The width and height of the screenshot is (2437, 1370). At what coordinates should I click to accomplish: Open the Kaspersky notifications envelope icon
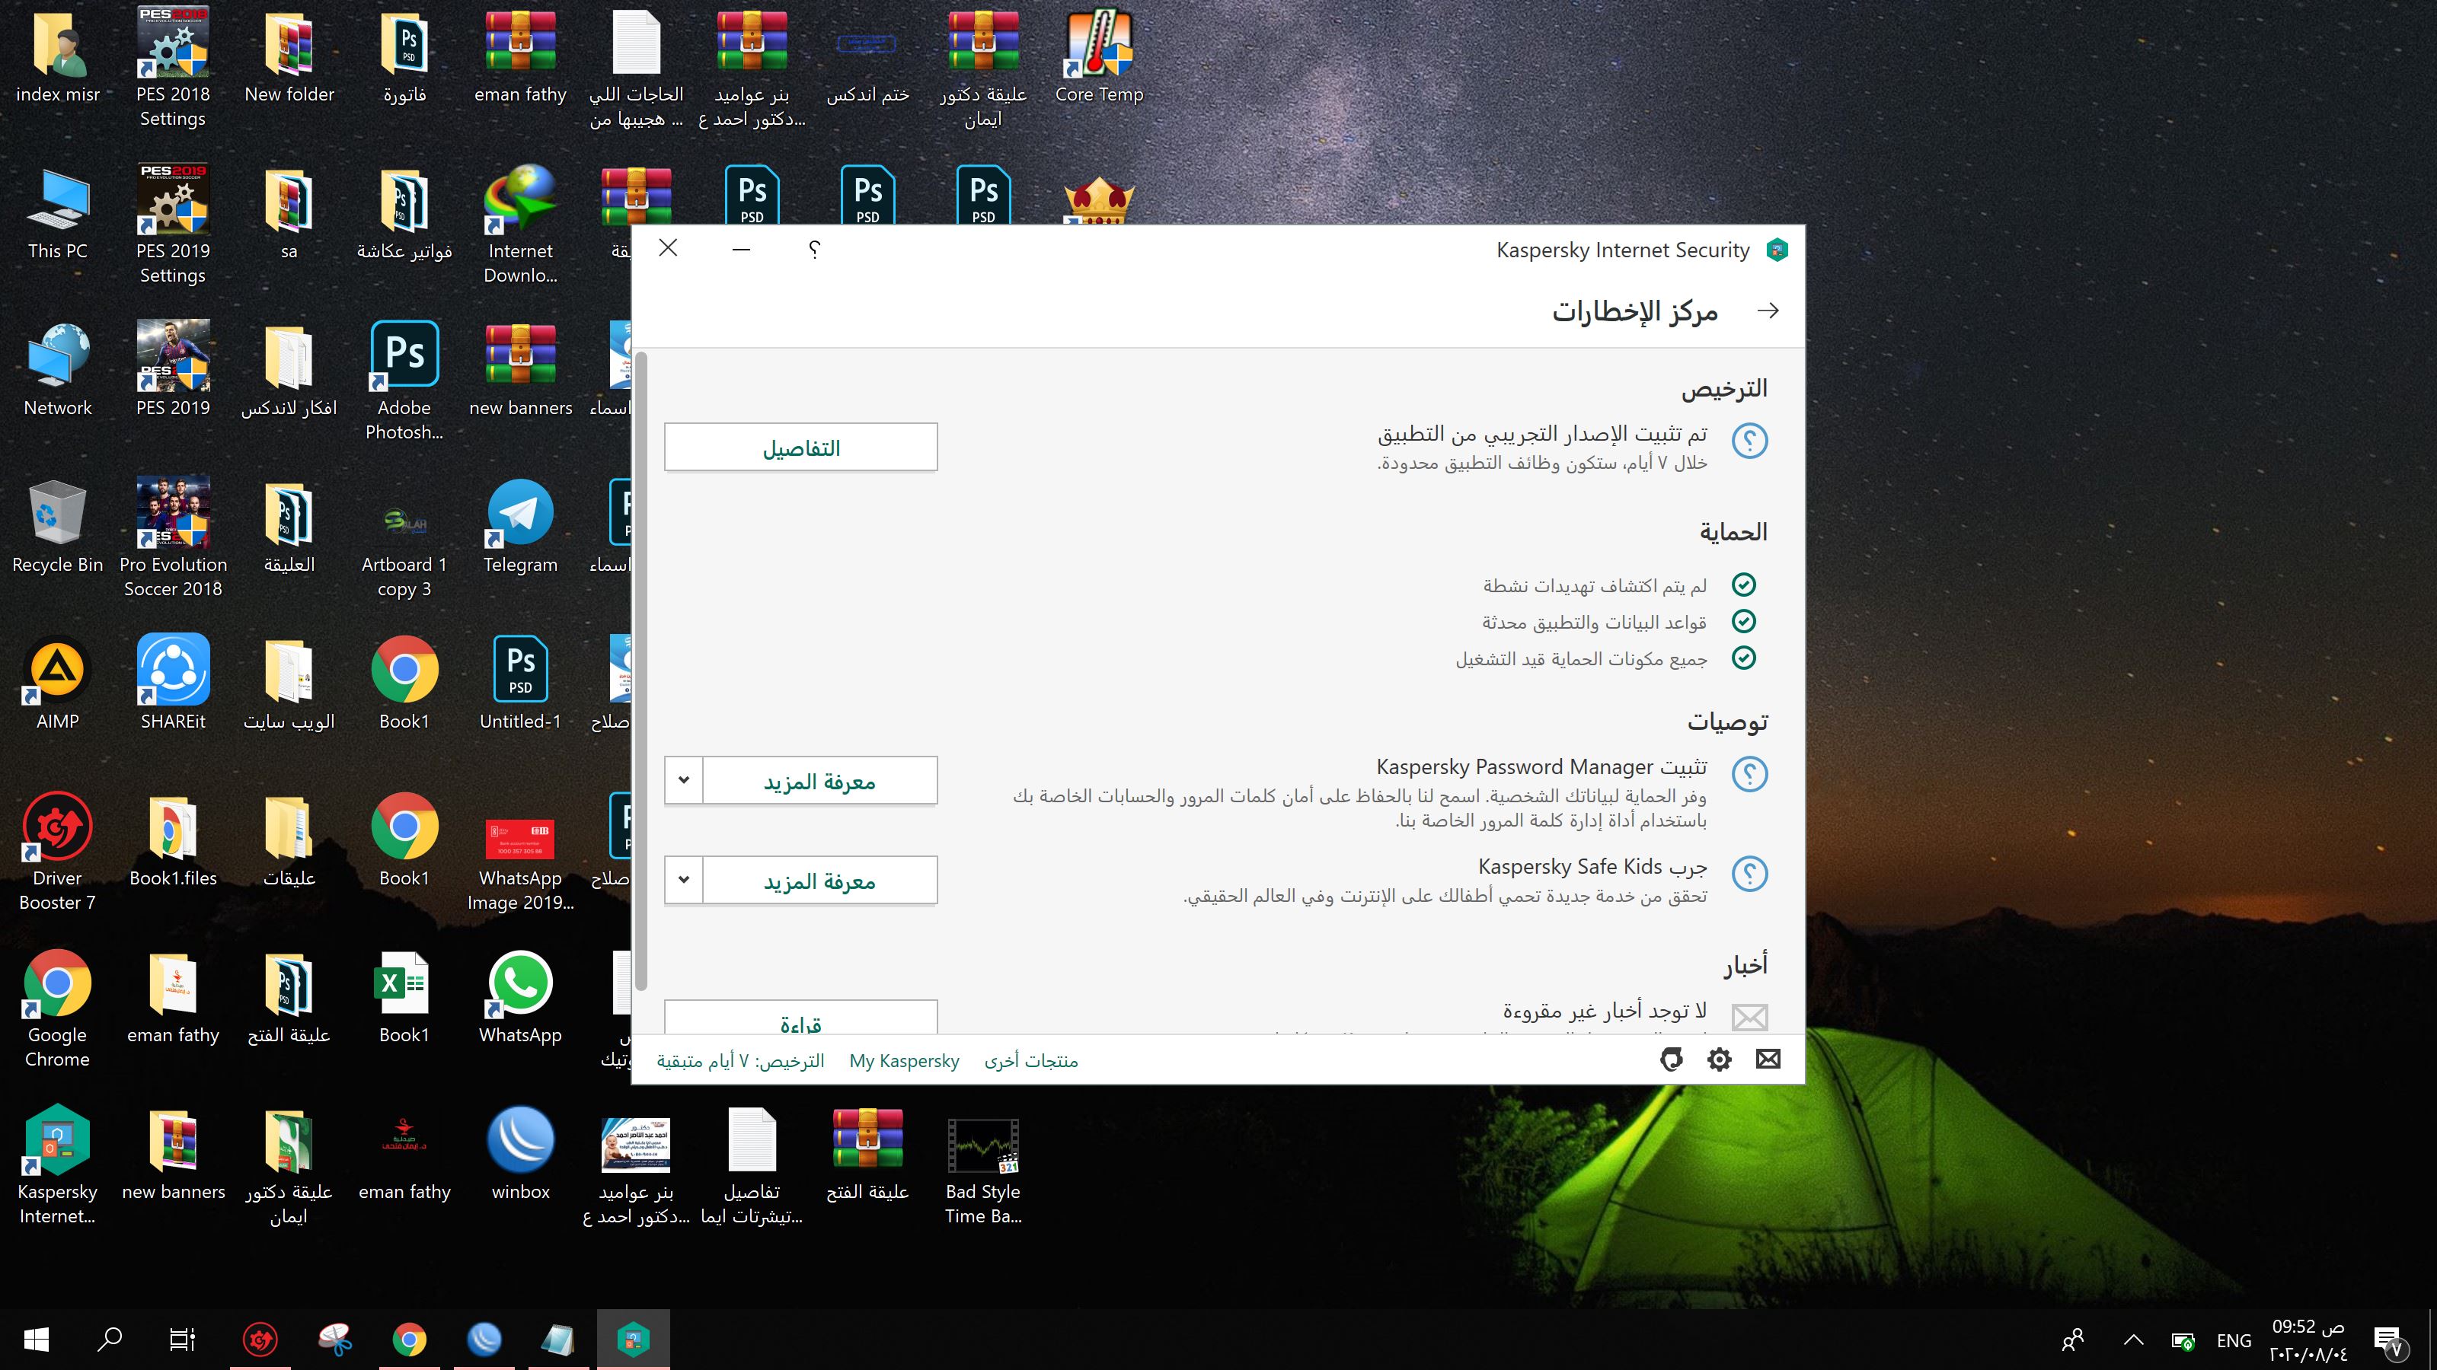(x=1767, y=1059)
